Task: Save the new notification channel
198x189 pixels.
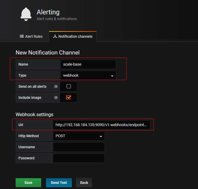Action: click(29, 183)
